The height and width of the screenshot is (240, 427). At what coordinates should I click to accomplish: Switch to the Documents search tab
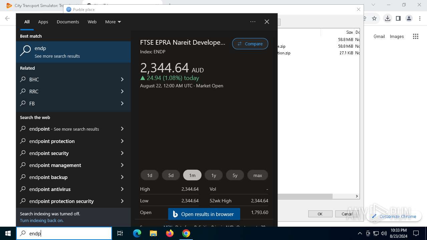[68, 22]
